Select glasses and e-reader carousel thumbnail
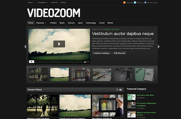Screen dimensions: 181x119 coord(144,74)
